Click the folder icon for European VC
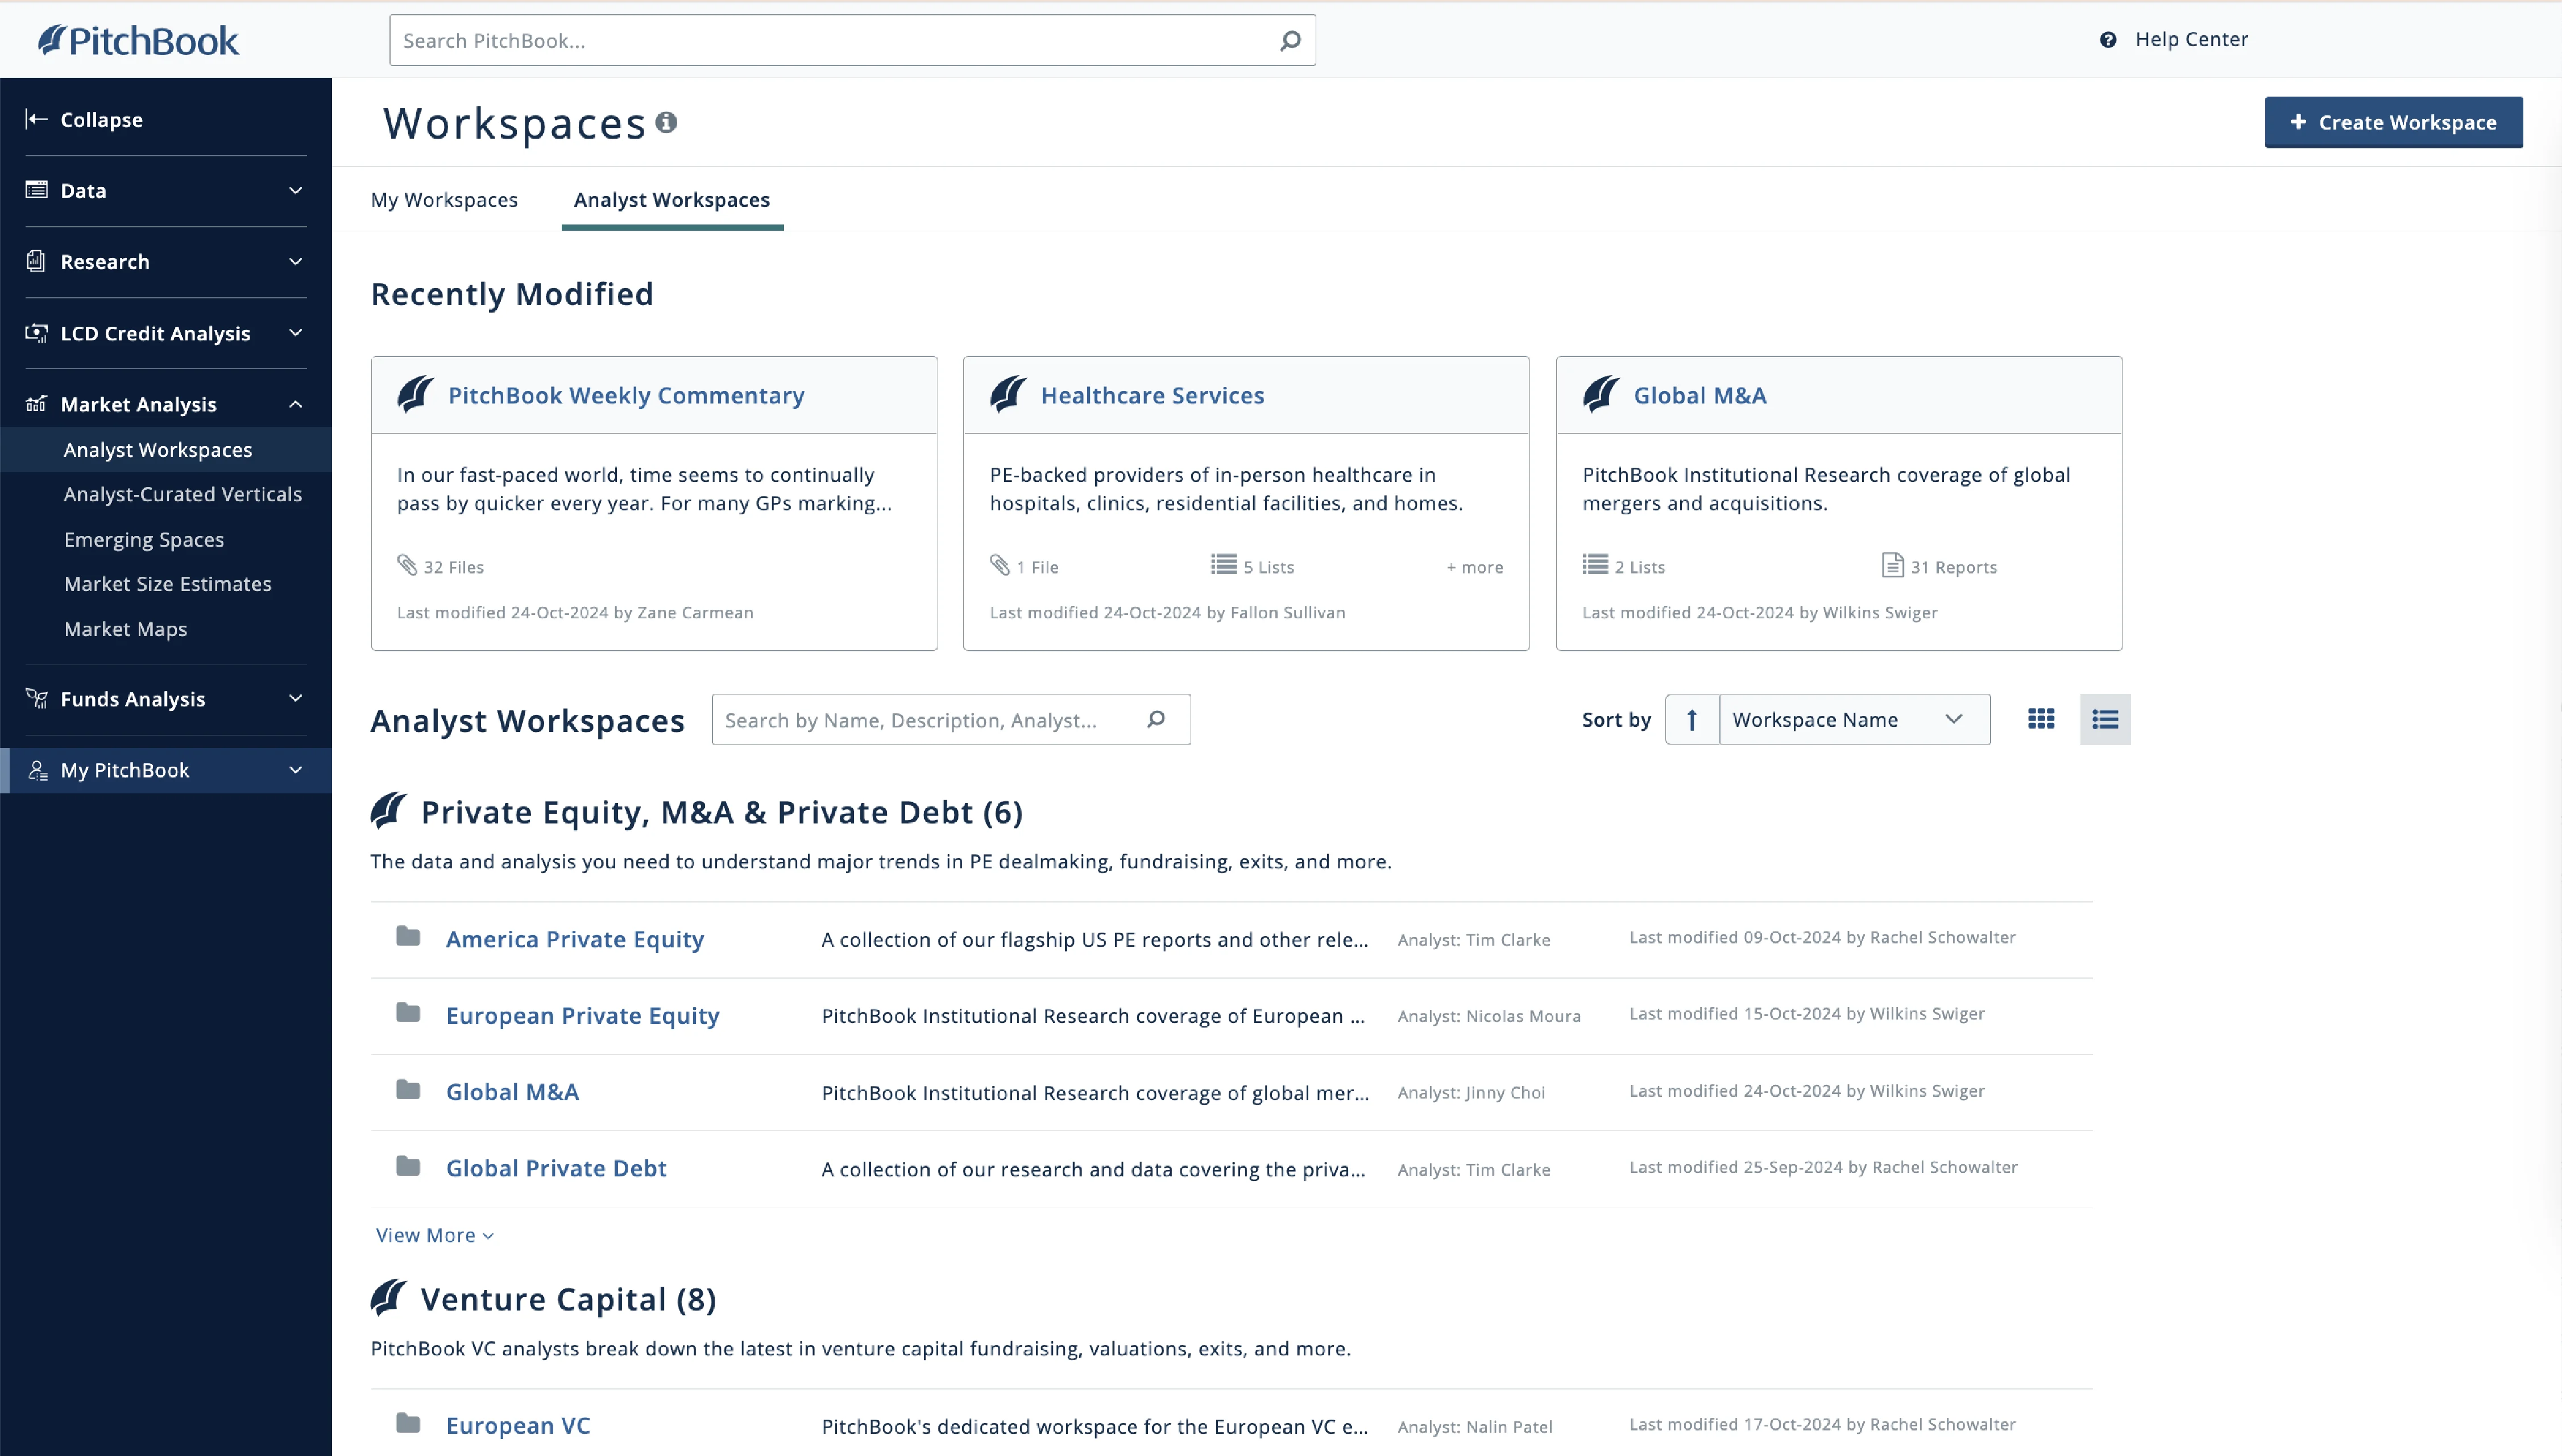Image resolution: width=2562 pixels, height=1456 pixels. 408,1423
